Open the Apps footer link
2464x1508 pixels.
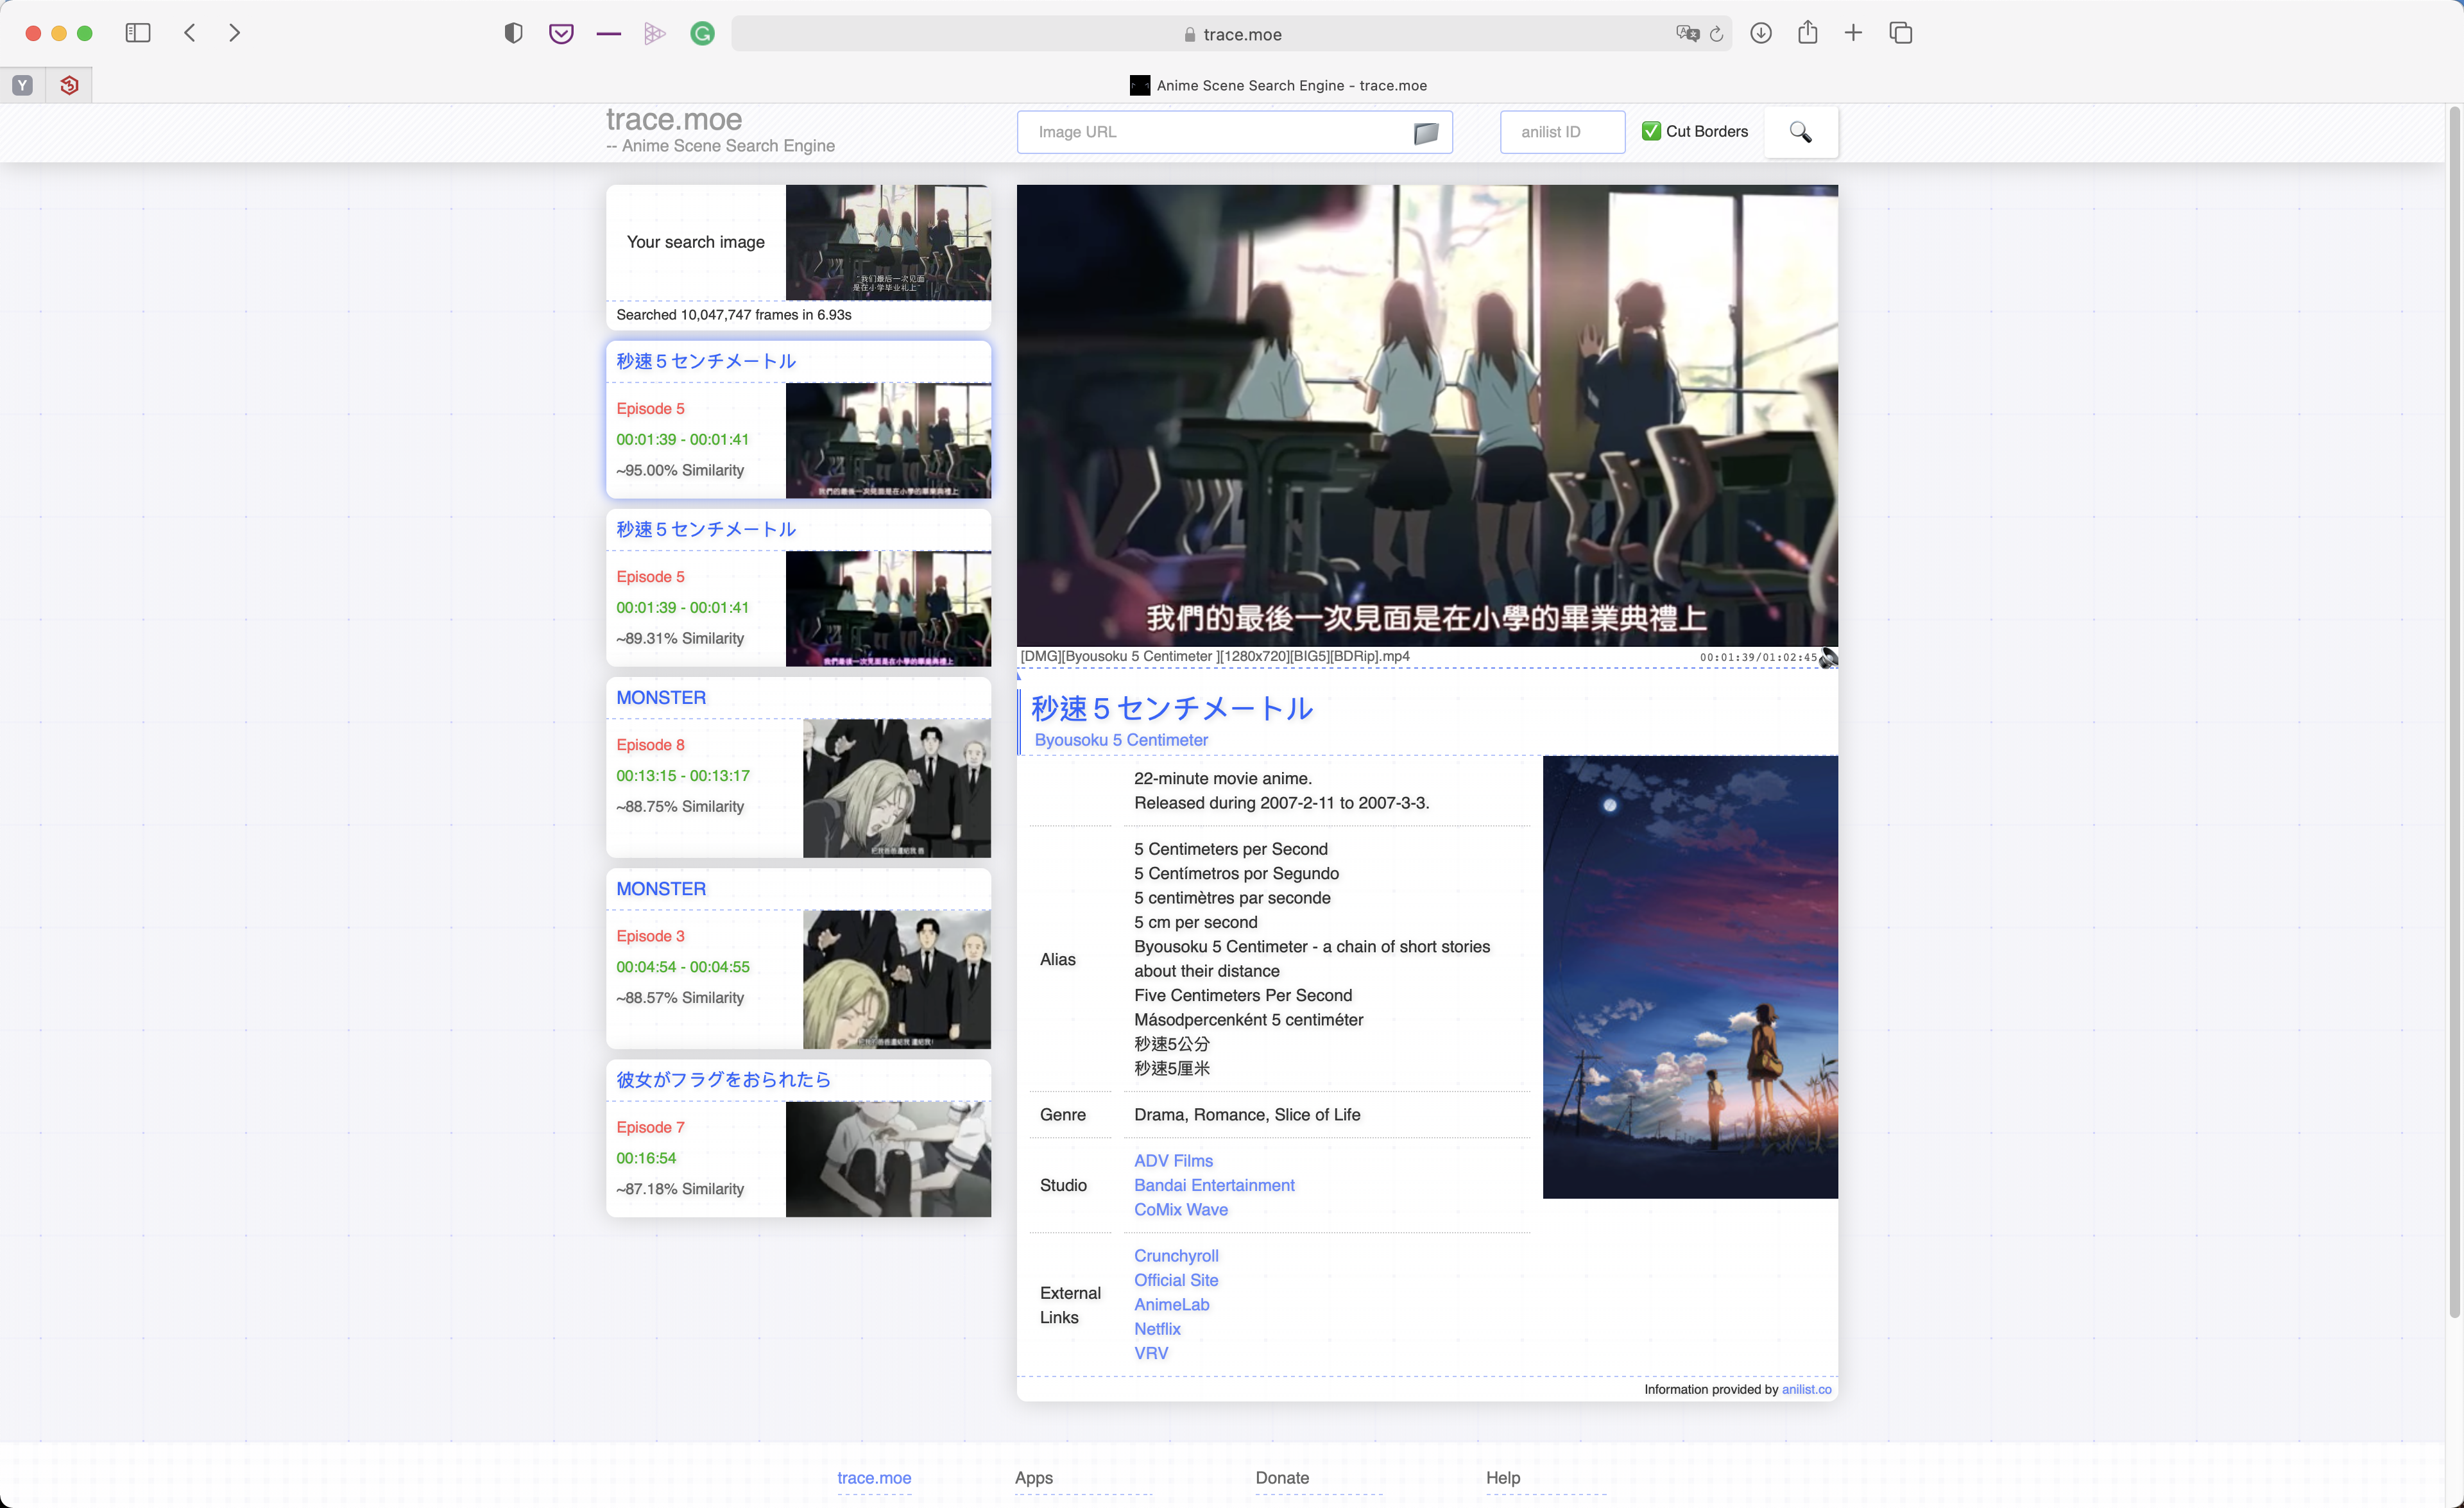1033,1478
